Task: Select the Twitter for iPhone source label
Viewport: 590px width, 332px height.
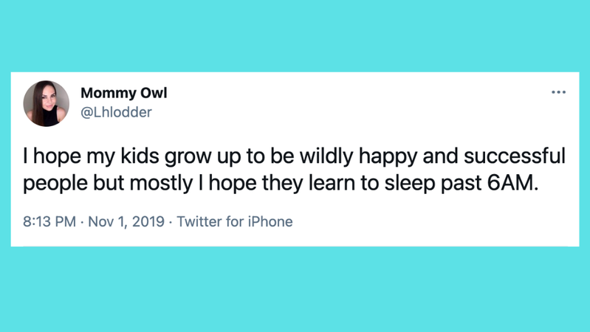Action: (x=235, y=221)
